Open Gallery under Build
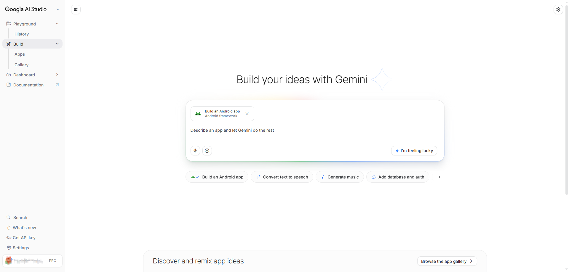This screenshot has width=569, height=272. point(21,65)
